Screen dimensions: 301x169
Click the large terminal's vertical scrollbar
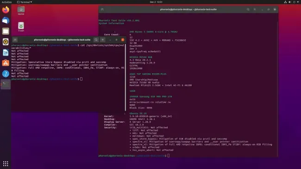[277, 88]
